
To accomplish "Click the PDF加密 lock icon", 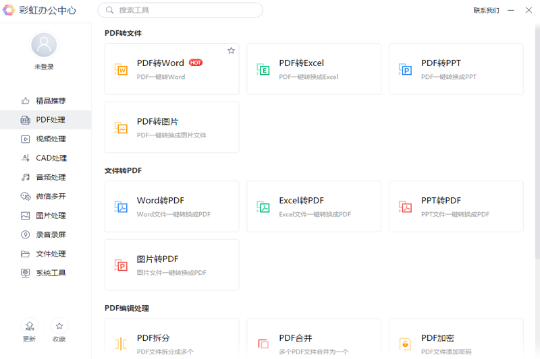I will tap(406, 344).
